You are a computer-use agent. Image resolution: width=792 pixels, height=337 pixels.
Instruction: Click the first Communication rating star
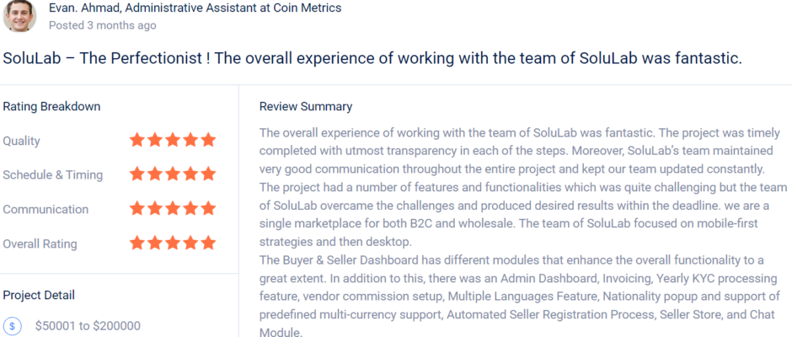click(x=137, y=209)
